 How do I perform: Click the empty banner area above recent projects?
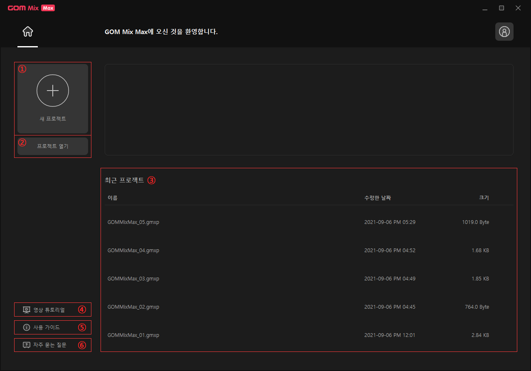[x=309, y=110]
